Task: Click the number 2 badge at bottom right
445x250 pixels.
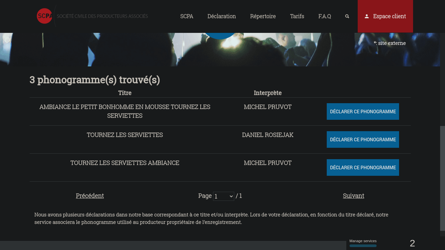Action: 412,243
